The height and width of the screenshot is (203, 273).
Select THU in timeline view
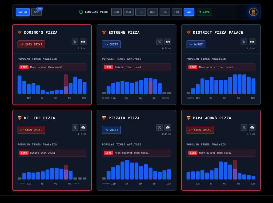click(165, 12)
